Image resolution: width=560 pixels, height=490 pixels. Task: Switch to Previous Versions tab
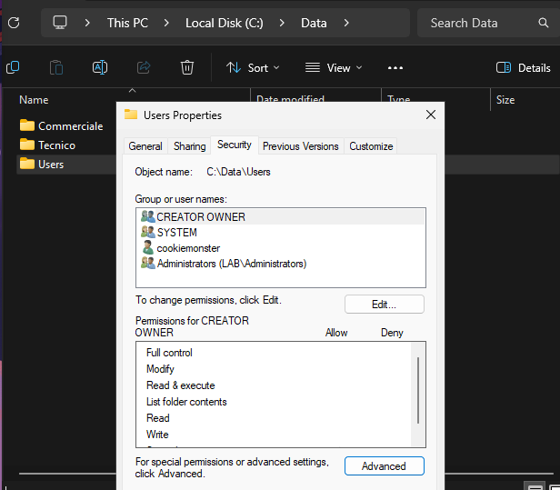tap(301, 146)
